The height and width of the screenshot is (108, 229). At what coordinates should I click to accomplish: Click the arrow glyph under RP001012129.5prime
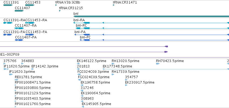(x=16, y=96)
